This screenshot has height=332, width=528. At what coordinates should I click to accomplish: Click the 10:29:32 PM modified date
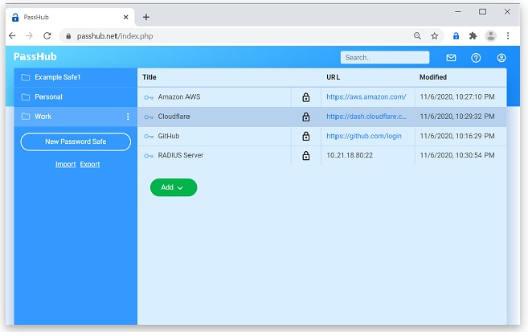[457, 117]
